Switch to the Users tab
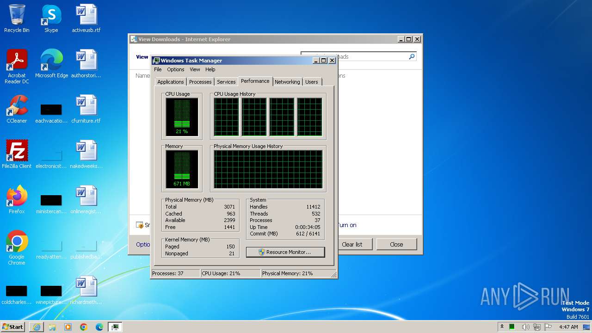 [x=311, y=82]
